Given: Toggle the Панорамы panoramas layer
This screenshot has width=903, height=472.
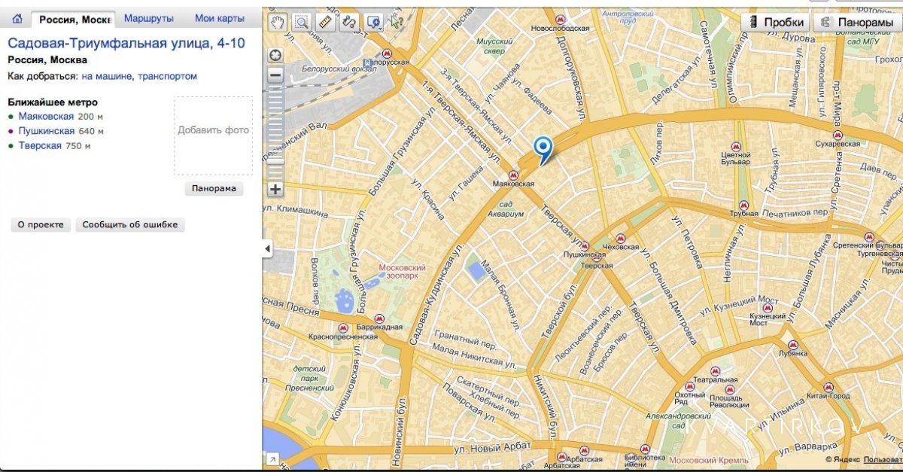Looking at the screenshot, I should (x=857, y=23).
